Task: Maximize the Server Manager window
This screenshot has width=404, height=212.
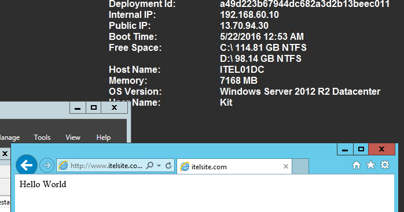Action: coord(94,107)
